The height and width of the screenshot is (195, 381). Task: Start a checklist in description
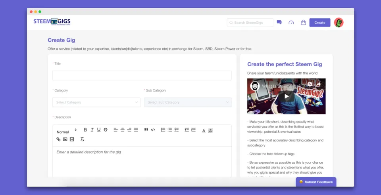[x=177, y=130]
